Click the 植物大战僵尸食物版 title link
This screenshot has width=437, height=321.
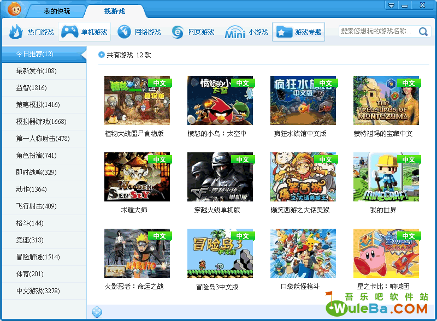tap(134, 134)
